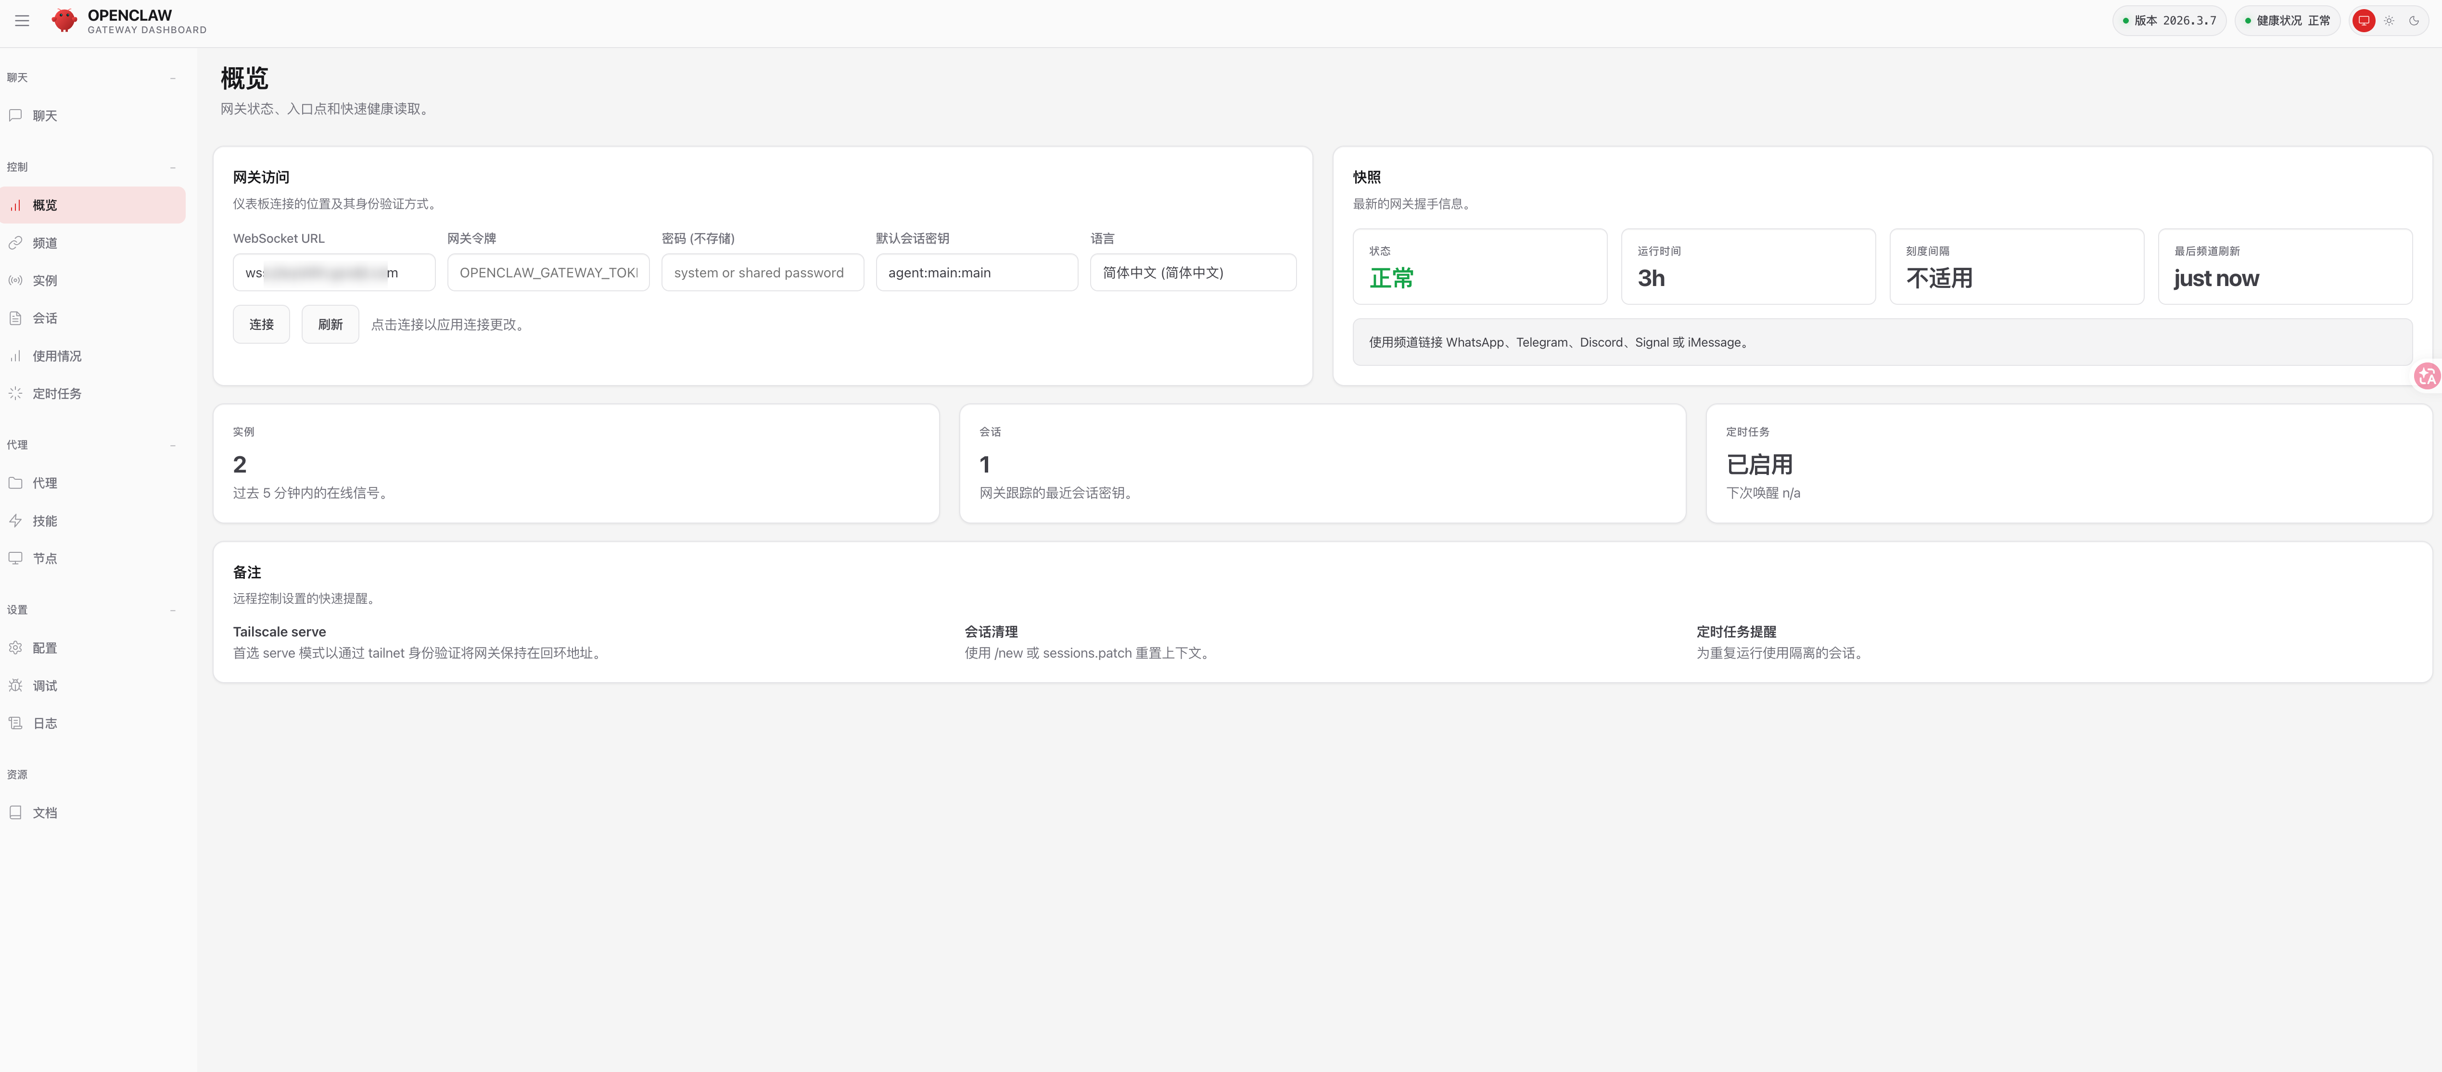Open the 会话 sidebar menu item

coord(45,318)
